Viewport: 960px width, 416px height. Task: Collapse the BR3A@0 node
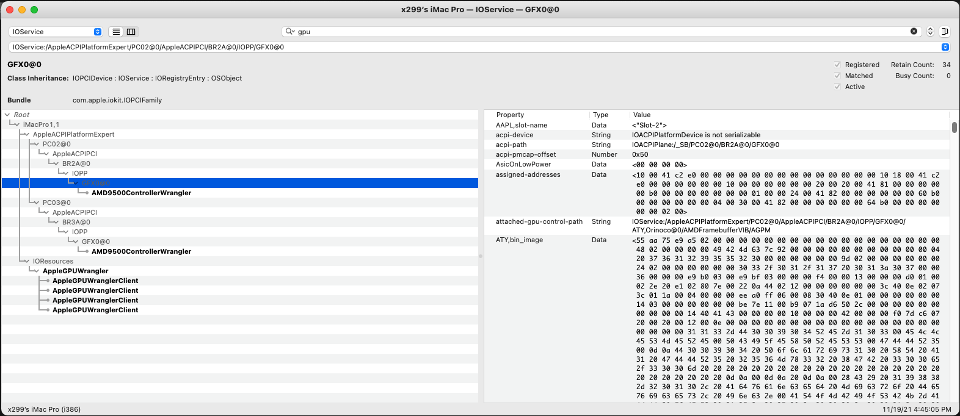tap(56, 222)
